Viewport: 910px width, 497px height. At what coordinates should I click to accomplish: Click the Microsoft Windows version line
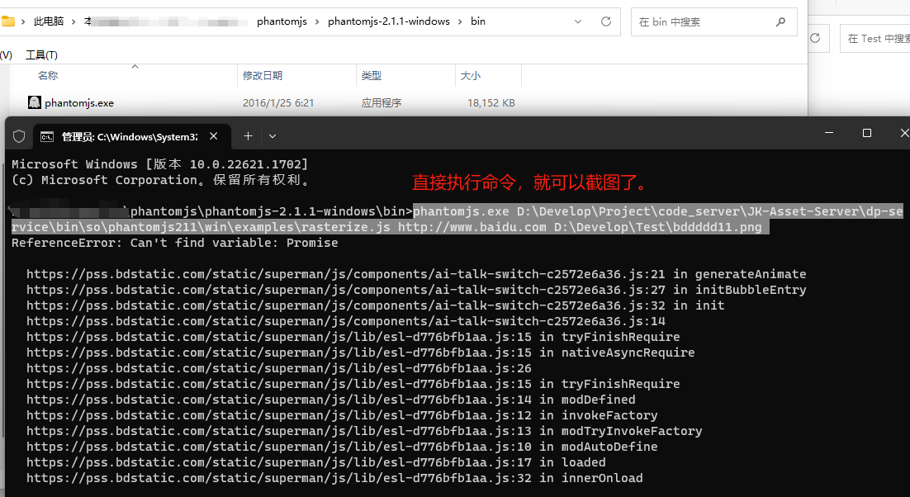159,164
